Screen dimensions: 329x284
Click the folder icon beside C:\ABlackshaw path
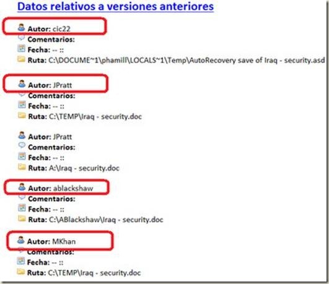[22, 218]
